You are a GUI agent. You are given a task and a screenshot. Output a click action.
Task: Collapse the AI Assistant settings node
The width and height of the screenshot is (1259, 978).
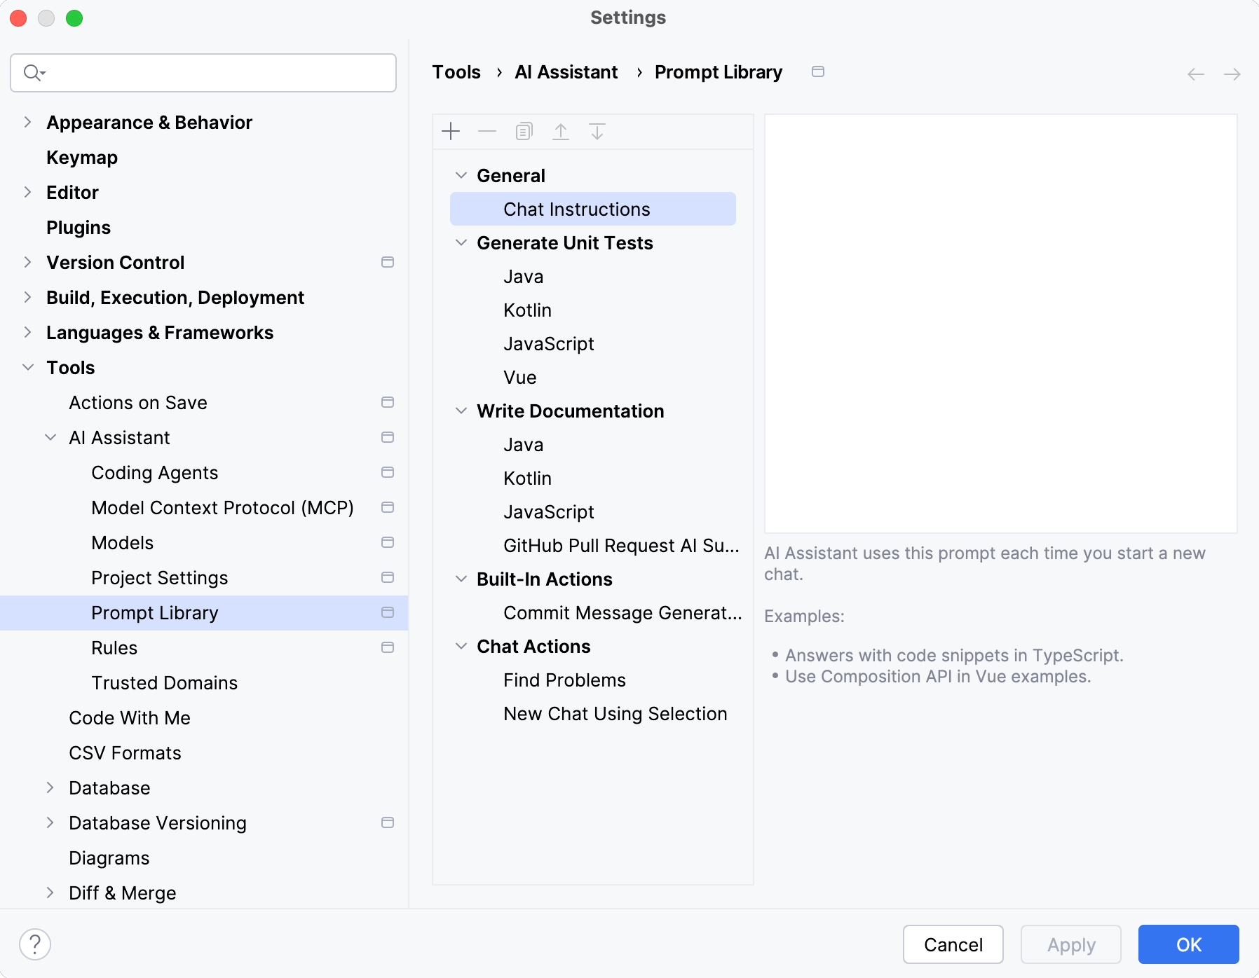50,438
